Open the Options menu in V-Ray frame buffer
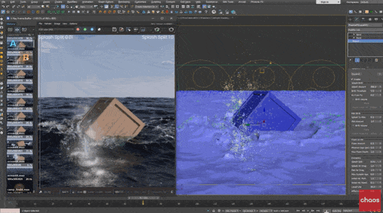Image resolution: width=383 pixels, height=213 pixels. [x=73, y=23]
